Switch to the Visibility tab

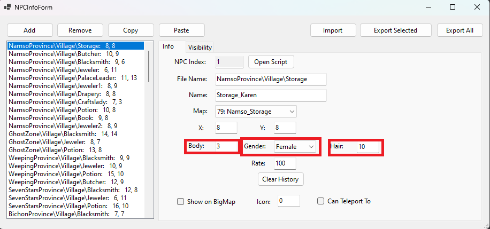pyautogui.click(x=200, y=48)
